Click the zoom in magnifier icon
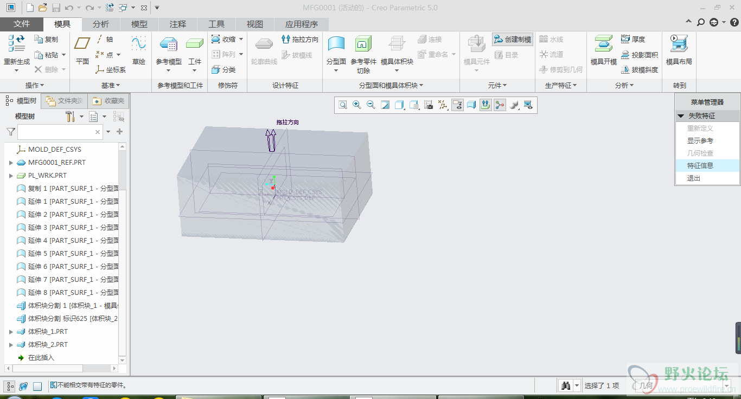 [357, 105]
